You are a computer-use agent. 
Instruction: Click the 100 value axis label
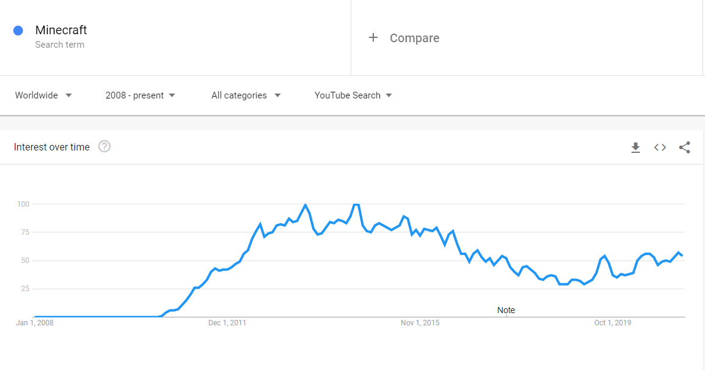coord(23,204)
